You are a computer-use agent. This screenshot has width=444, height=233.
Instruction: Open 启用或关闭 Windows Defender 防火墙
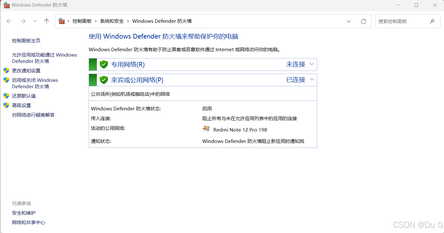tap(35, 83)
